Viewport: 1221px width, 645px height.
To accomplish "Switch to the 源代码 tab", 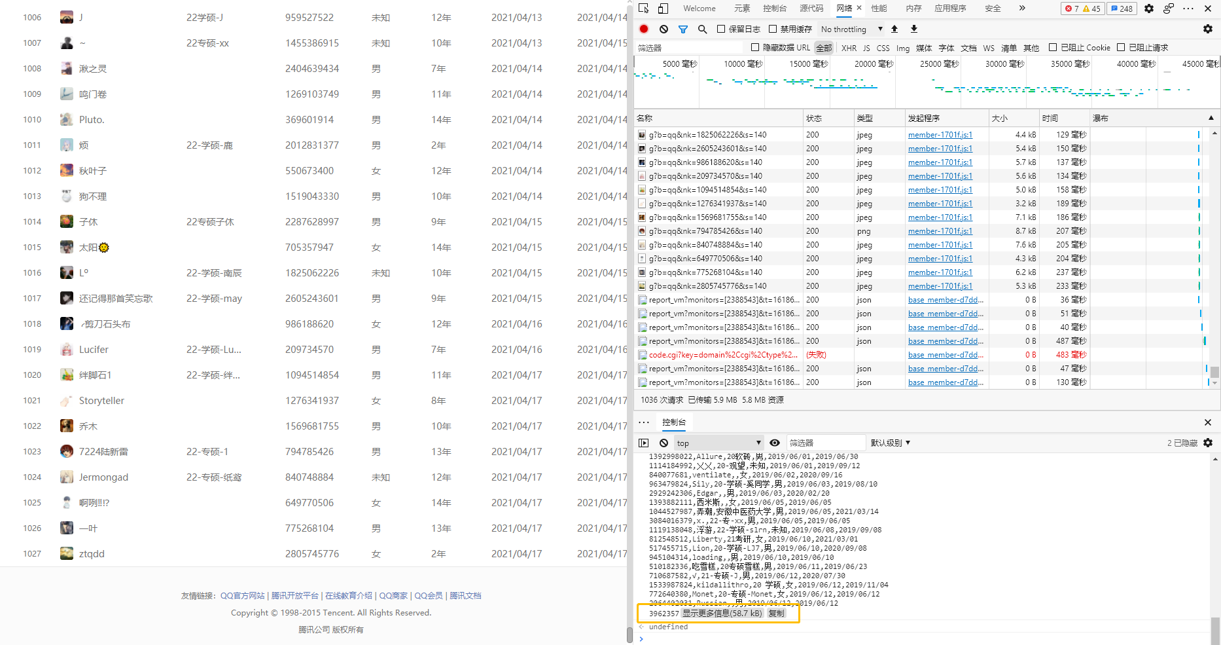I will [811, 9].
